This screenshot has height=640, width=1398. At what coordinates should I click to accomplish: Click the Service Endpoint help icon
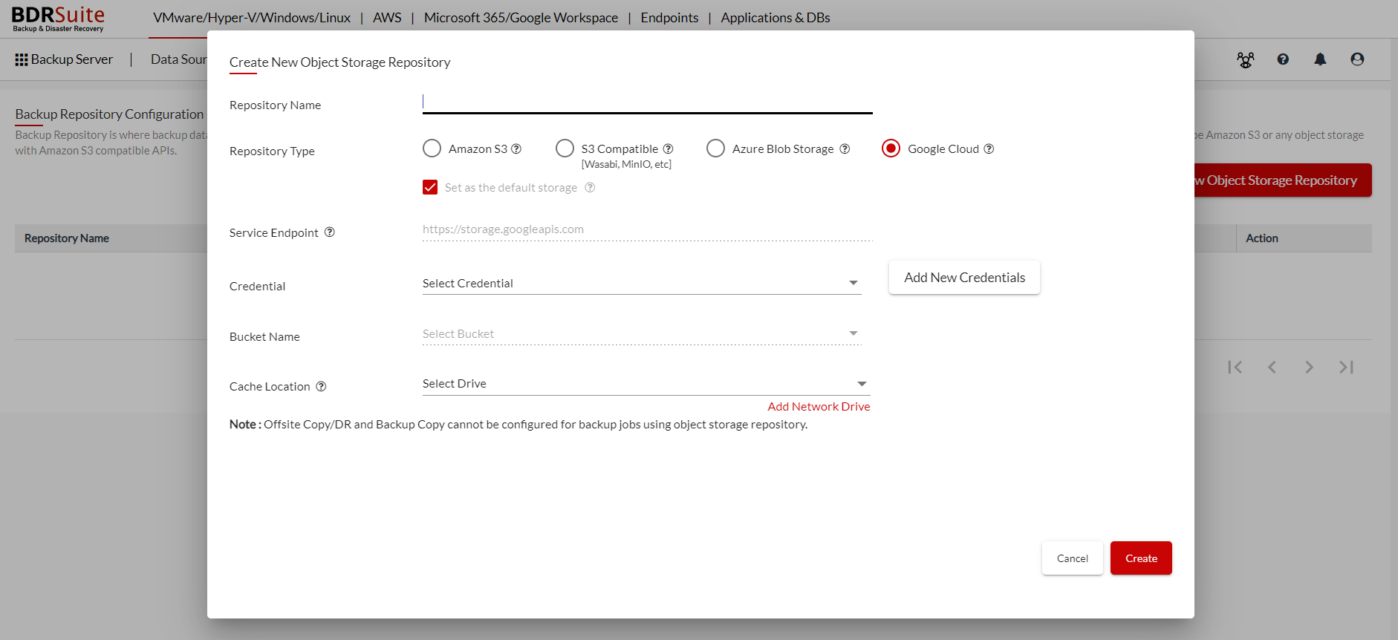tap(330, 232)
